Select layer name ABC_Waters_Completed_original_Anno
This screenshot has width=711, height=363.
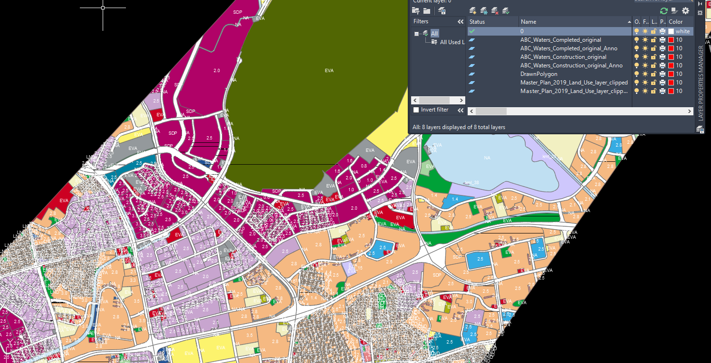569,48
